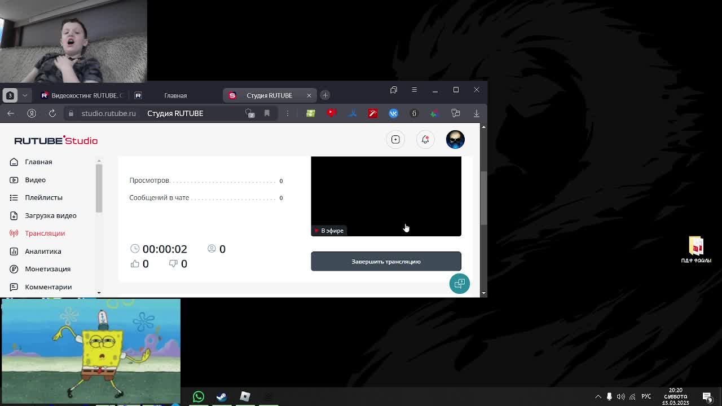Click the blue extension icon
Viewport: 722px width, 406px height.
click(x=353, y=113)
